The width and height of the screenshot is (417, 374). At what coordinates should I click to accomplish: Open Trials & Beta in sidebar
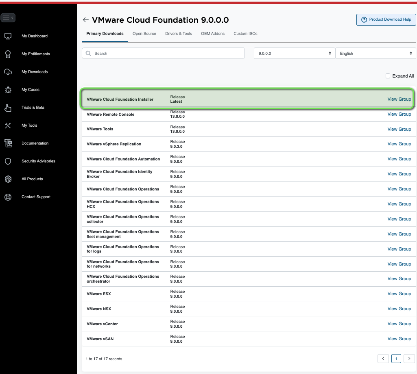click(x=33, y=108)
